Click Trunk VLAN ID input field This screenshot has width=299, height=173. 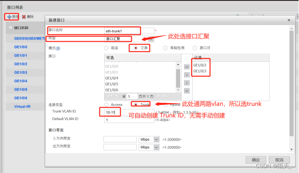coord(129,112)
